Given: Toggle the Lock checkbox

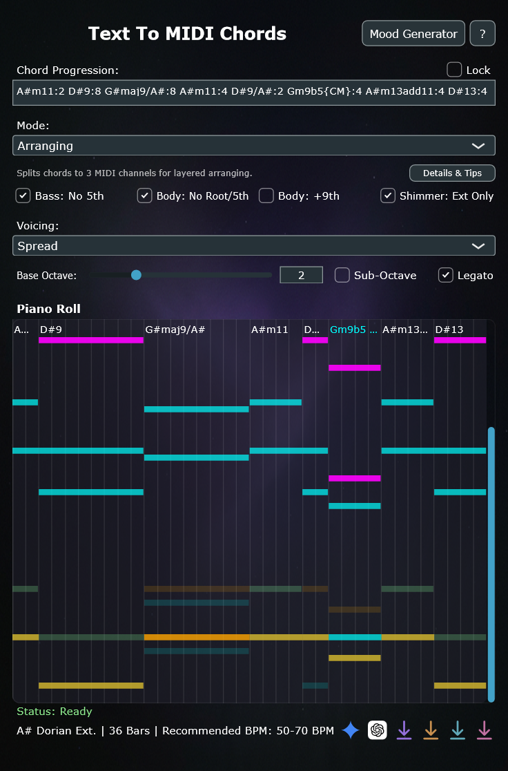Looking at the screenshot, I should pyautogui.click(x=454, y=70).
